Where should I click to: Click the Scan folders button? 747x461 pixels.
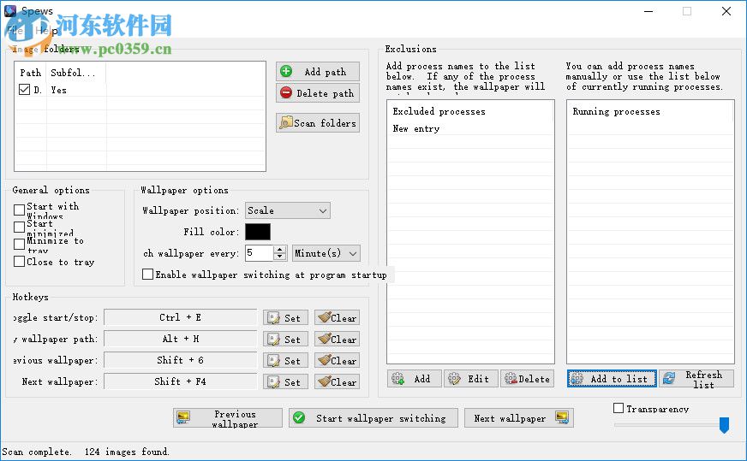pos(317,123)
